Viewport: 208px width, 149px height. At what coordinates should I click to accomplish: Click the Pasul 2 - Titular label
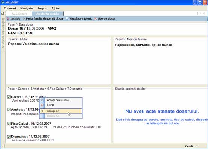[x=18, y=39]
